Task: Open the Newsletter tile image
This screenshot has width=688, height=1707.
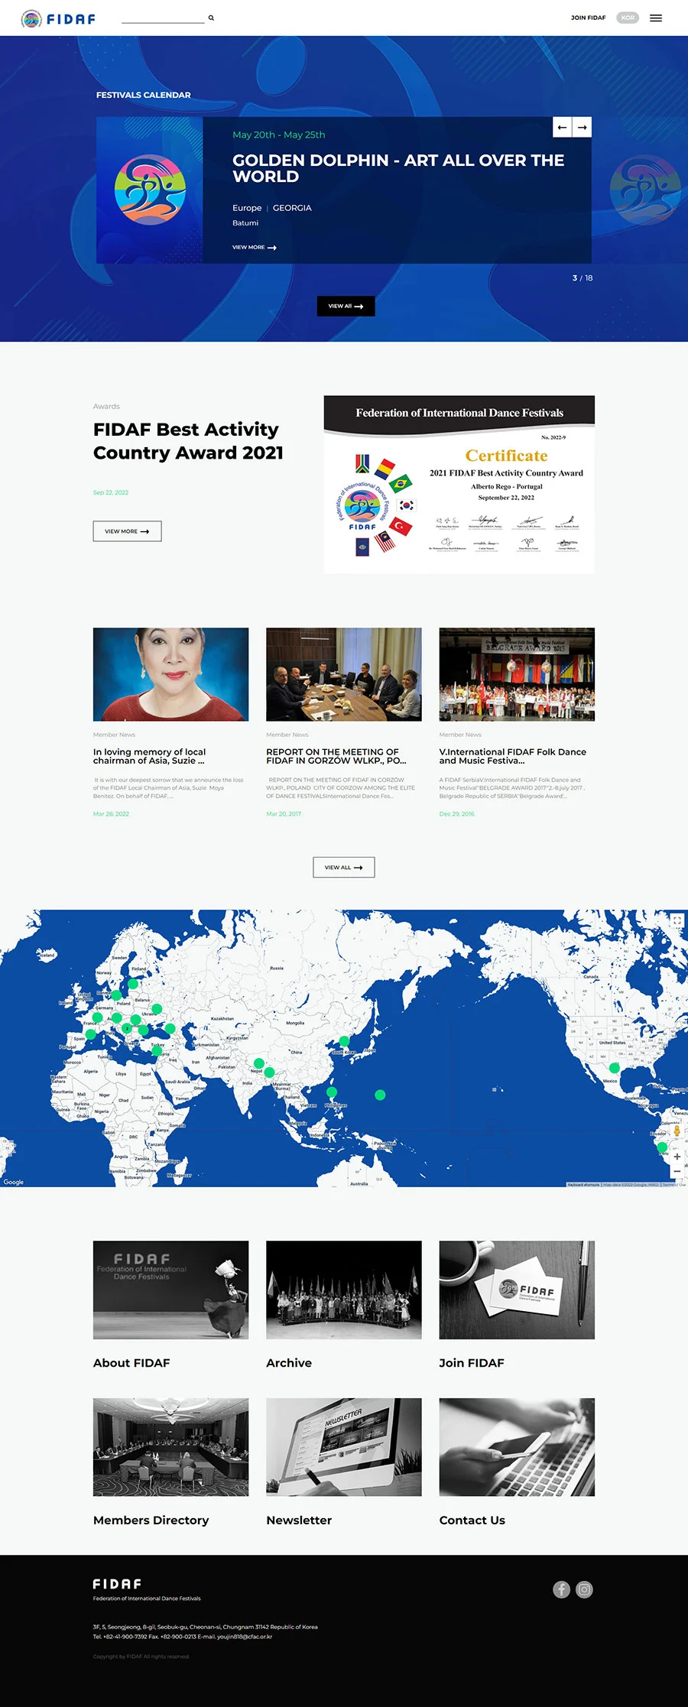Action: pyautogui.click(x=343, y=1446)
